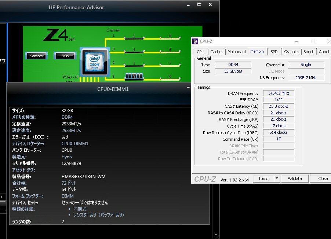Select the Memory tab

(257, 51)
